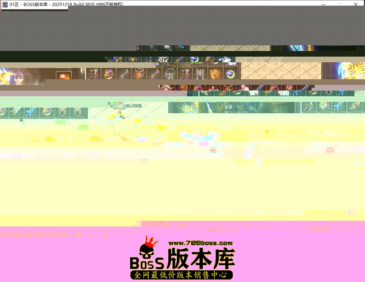Click the 持久: 95/95 durability text

(236, 112)
